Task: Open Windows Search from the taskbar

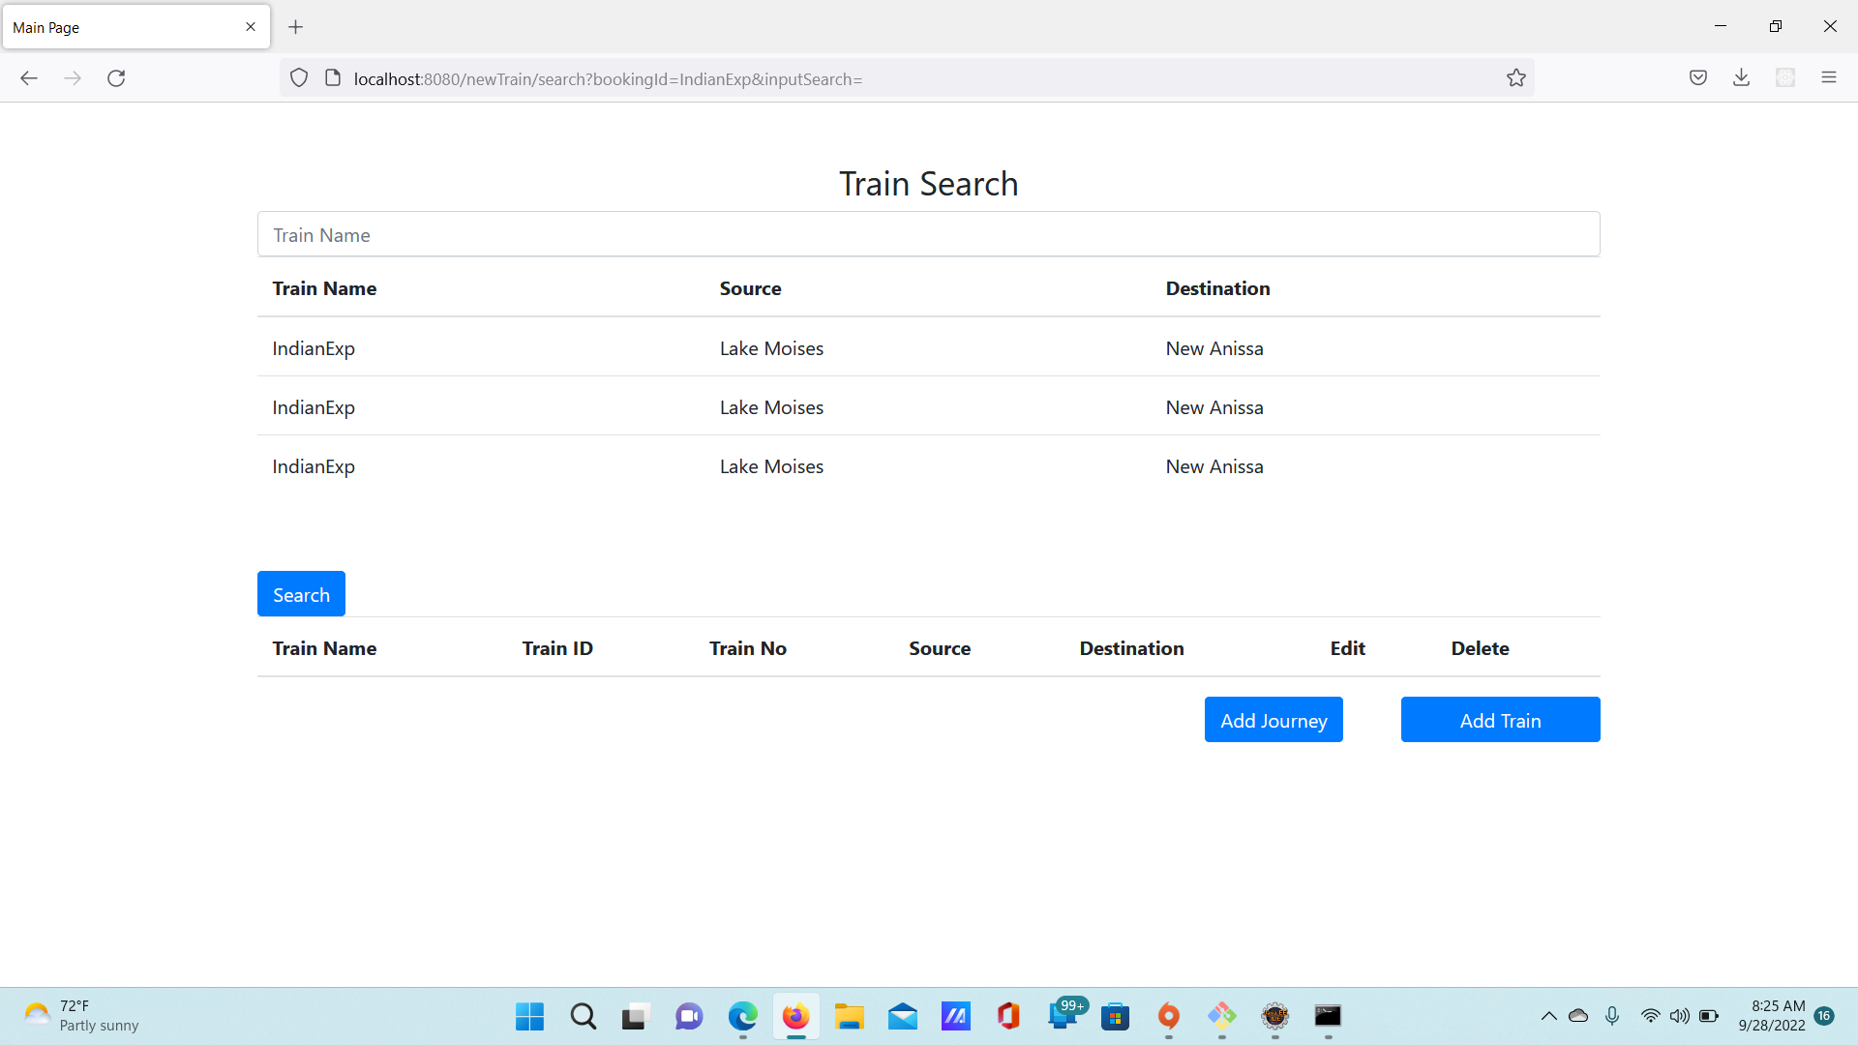Action: click(583, 1016)
